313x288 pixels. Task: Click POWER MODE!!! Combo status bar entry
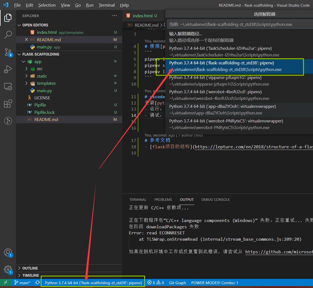pos(215,282)
